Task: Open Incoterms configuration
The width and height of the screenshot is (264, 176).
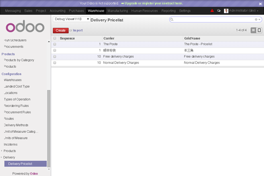Action: tap(11, 144)
